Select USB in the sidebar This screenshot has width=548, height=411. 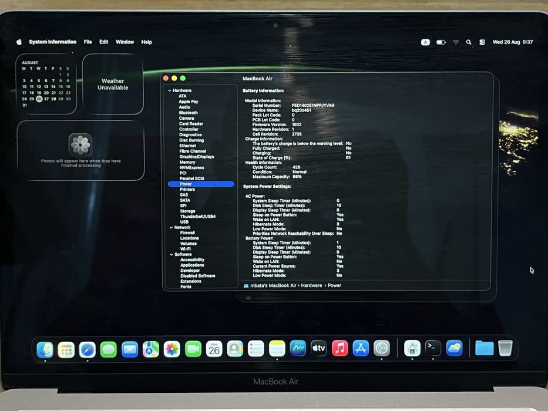(184, 222)
